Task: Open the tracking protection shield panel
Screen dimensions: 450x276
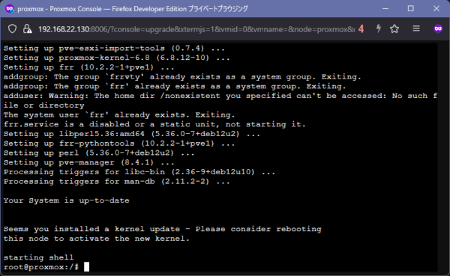Action: 12,28
